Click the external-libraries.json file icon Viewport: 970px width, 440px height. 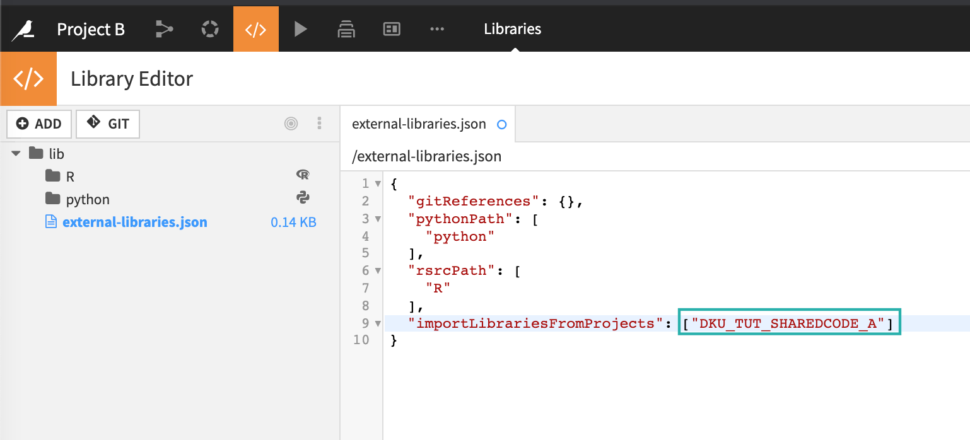point(51,222)
